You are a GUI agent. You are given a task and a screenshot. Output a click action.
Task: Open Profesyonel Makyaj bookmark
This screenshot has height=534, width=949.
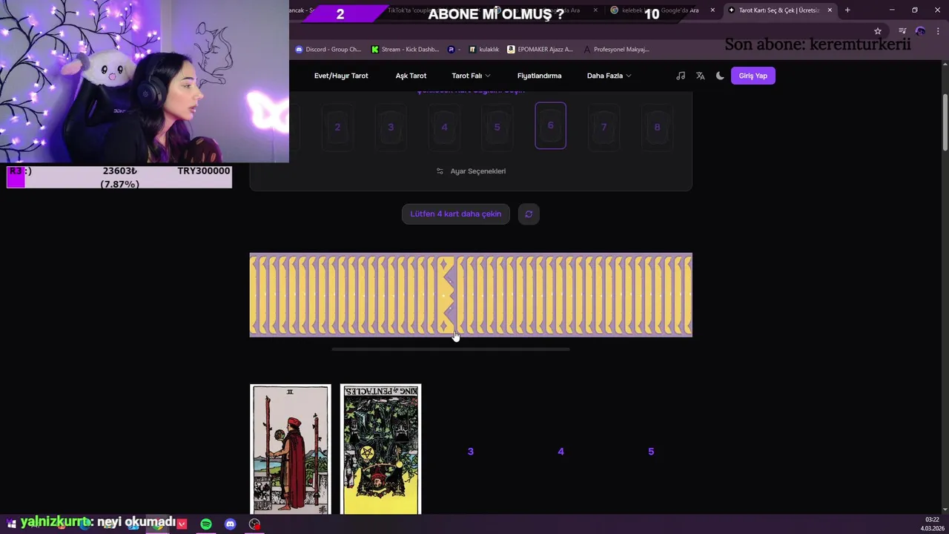pyautogui.click(x=617, y=49)
